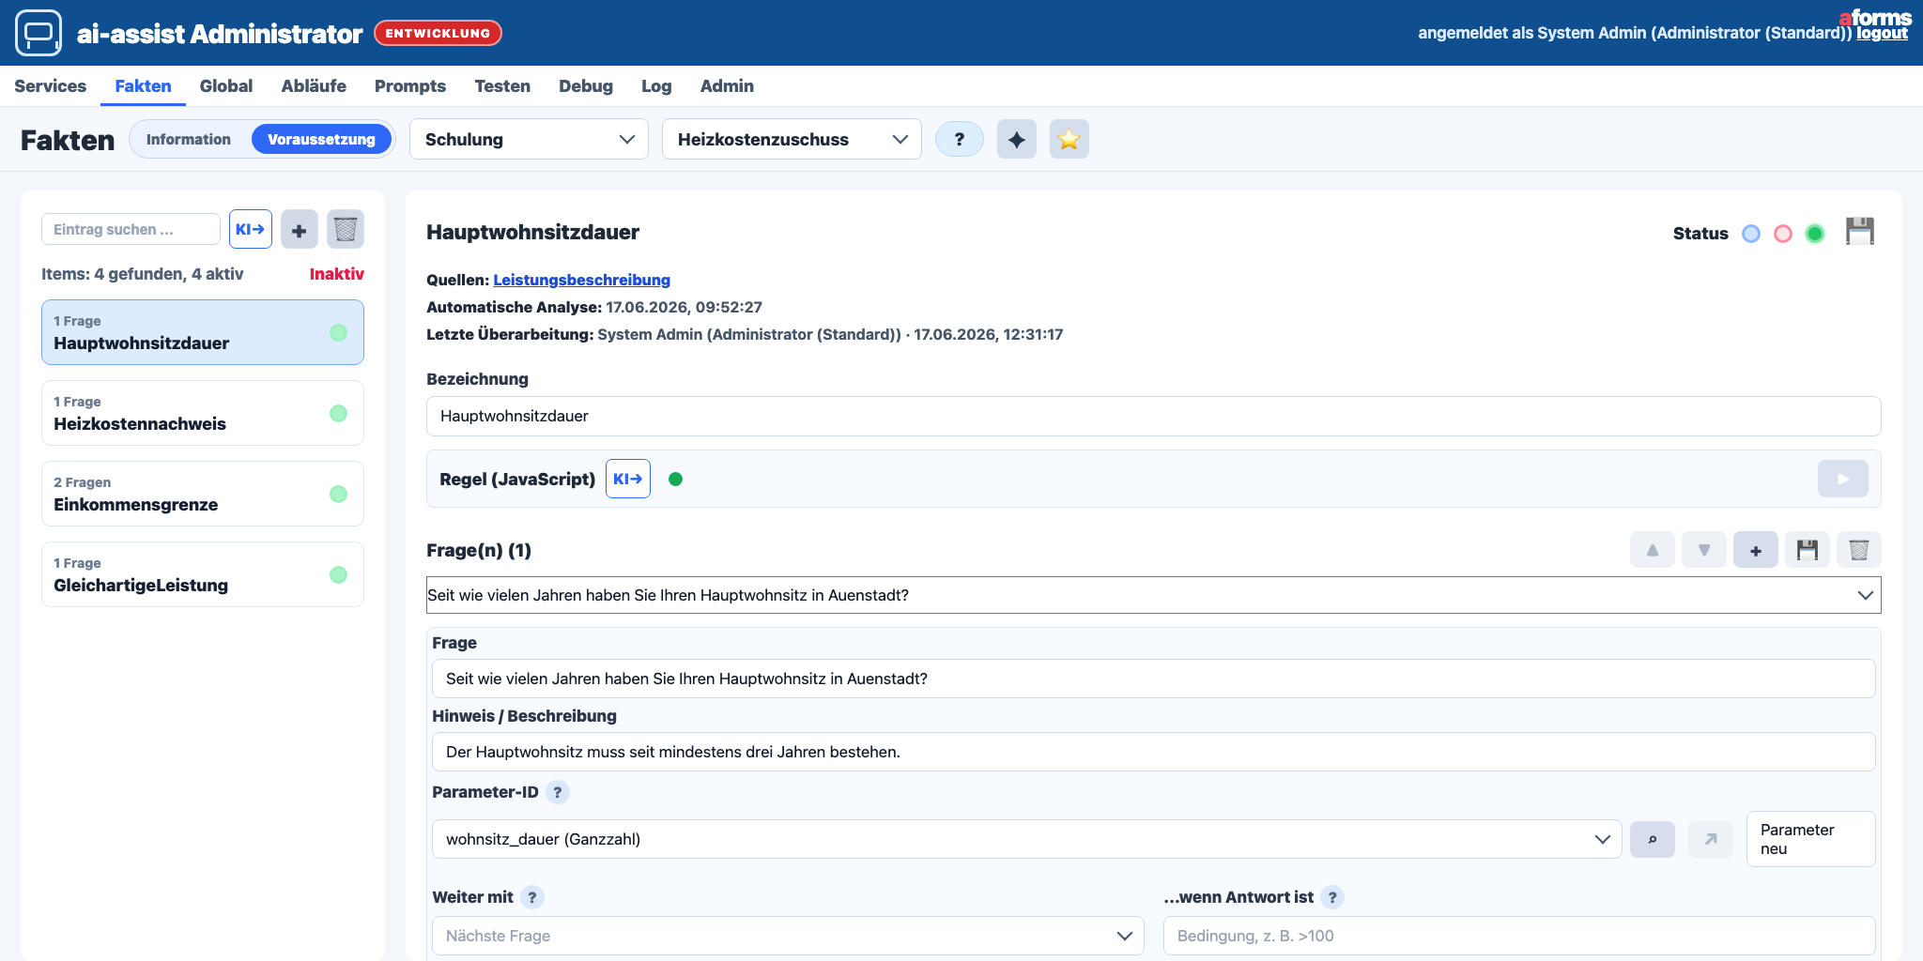Open help for ...wenn Antwort ist

pos(1332,897)
